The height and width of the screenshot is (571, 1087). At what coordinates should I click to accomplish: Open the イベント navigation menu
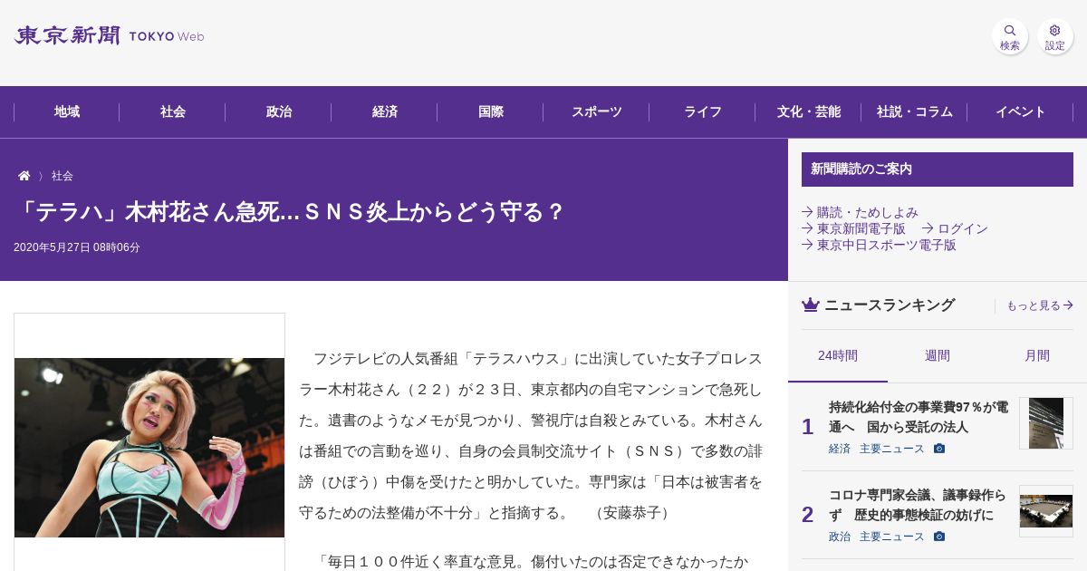tap(1021, 112)
